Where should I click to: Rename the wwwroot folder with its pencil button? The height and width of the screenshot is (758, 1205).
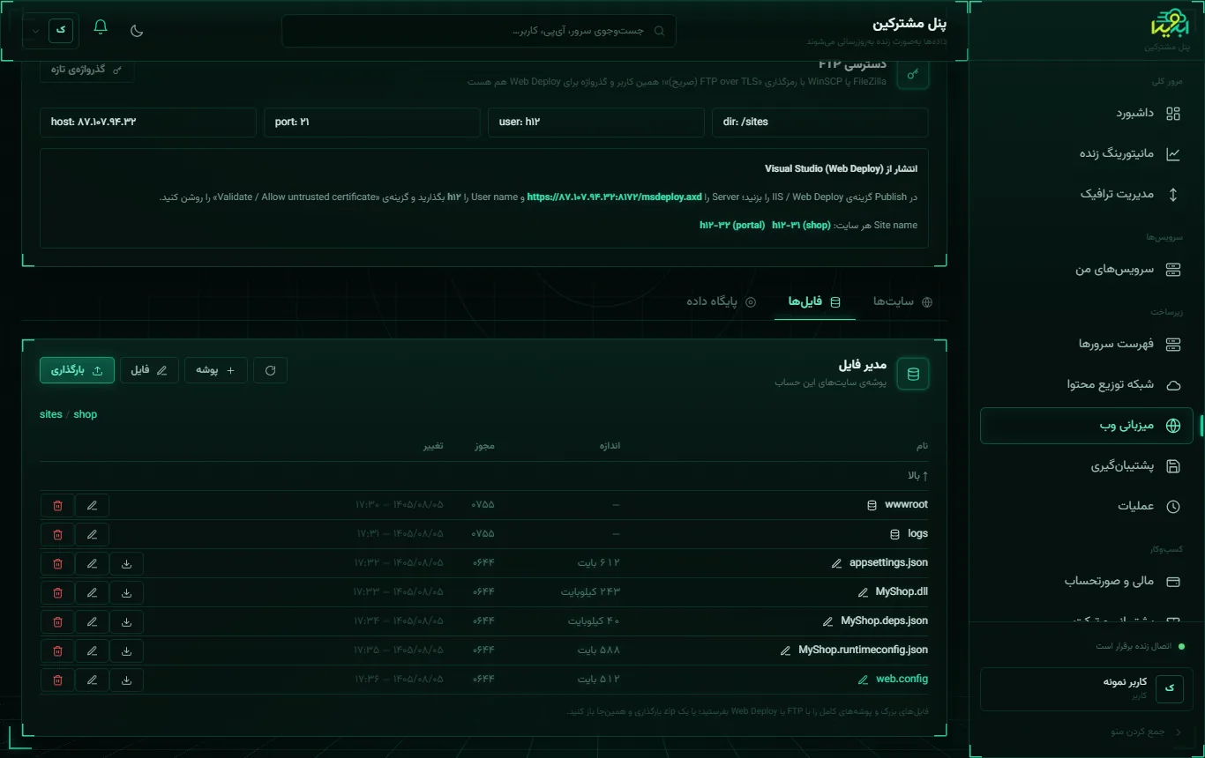(x=92, y=505)
